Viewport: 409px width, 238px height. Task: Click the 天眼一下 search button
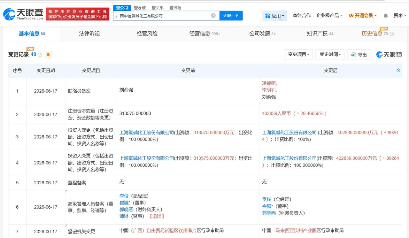click(x=231, y=16)
